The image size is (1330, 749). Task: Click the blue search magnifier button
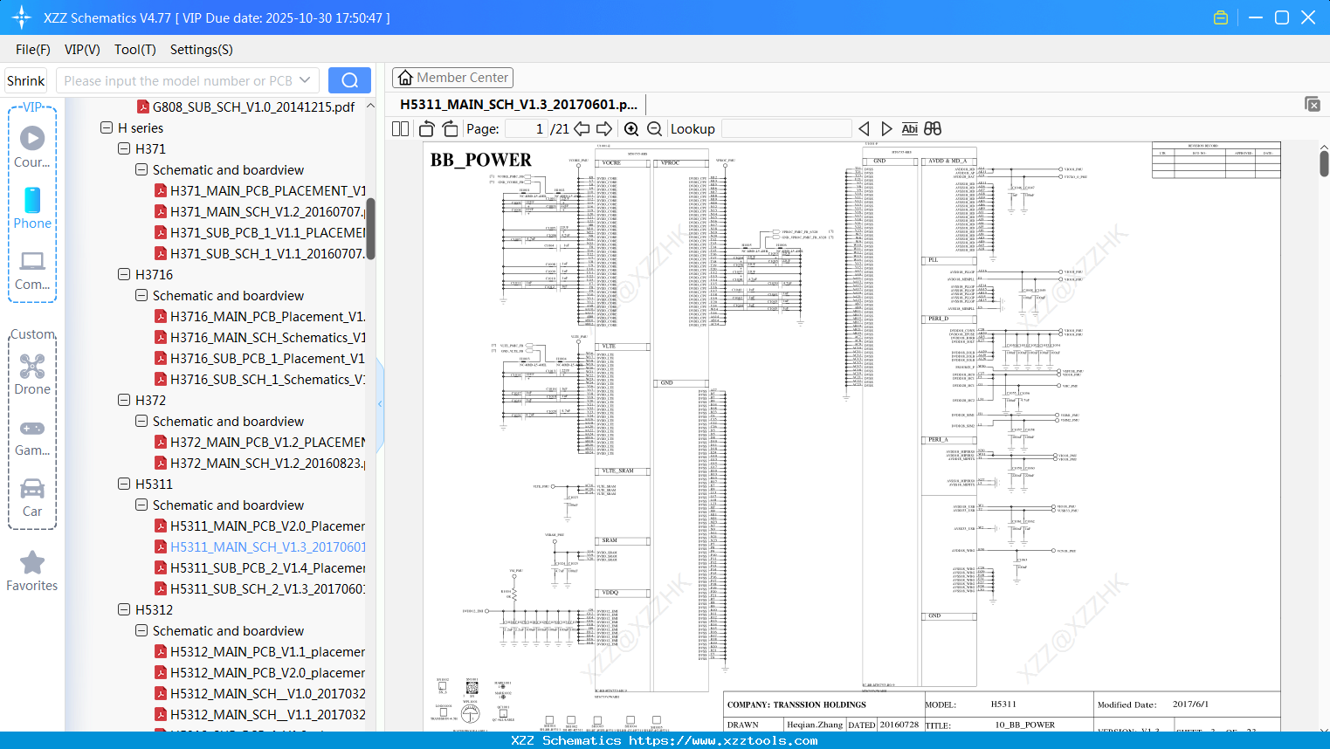(x=349, y=79)
